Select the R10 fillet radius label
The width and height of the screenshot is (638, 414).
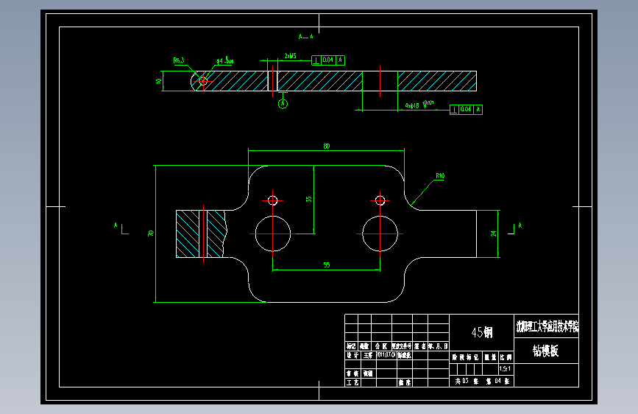tap(440, 175)
